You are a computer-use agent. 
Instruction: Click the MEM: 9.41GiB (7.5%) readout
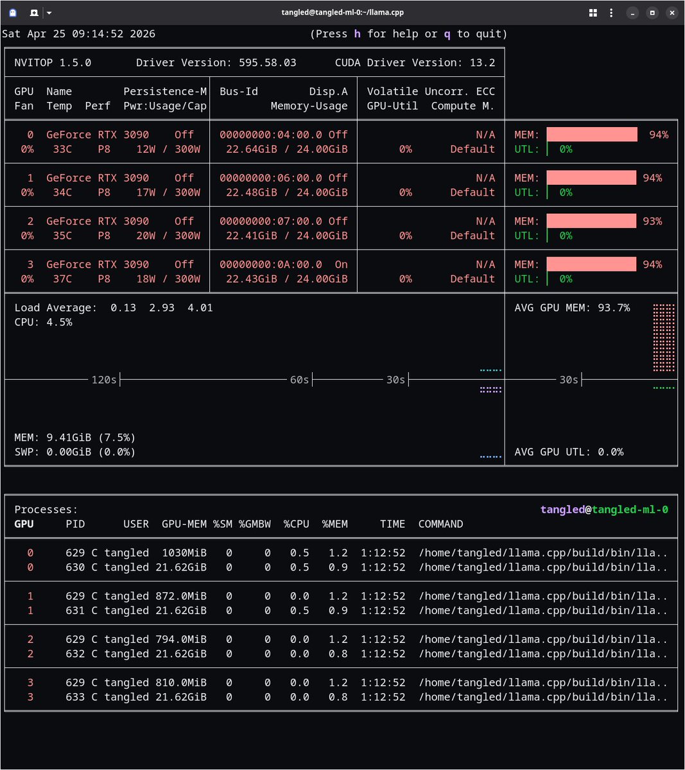[75, 438]
